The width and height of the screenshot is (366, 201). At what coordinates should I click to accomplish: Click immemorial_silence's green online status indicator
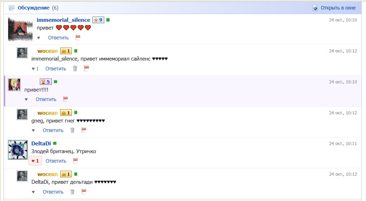pos(108,20)
